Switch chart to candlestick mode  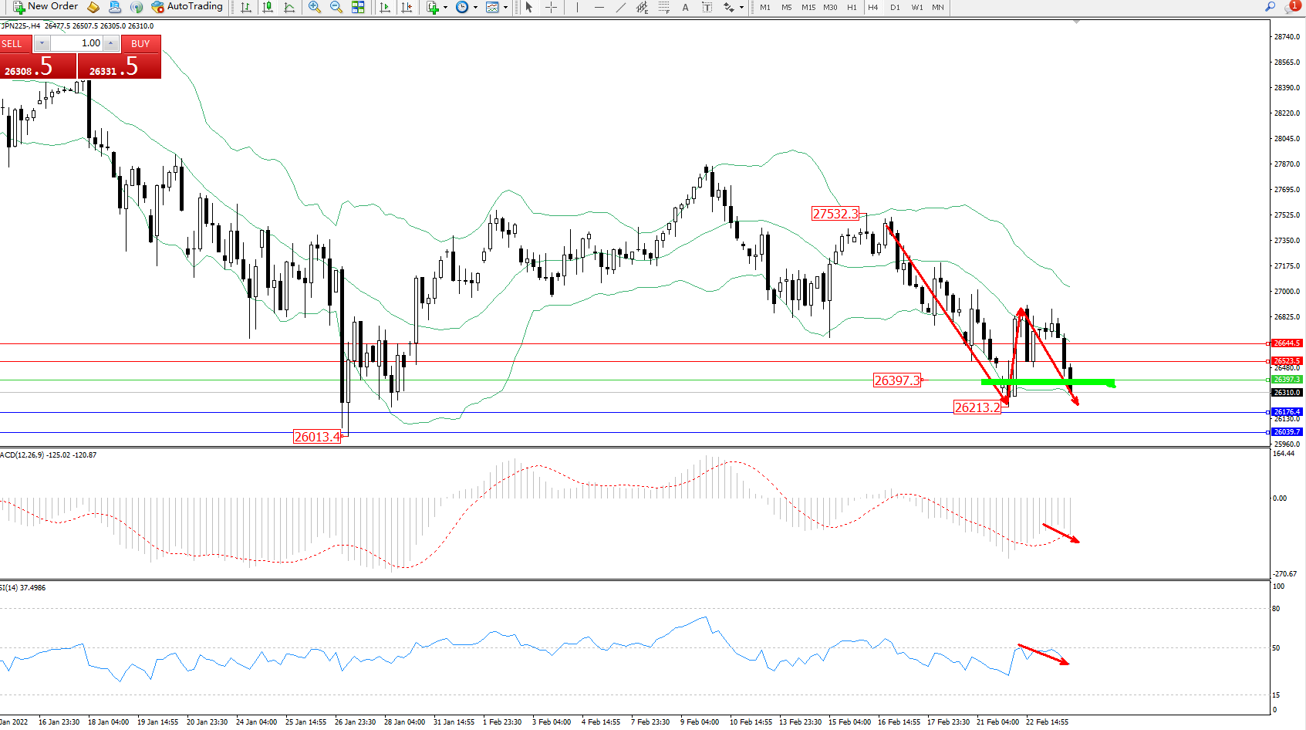tap(268, 7)
